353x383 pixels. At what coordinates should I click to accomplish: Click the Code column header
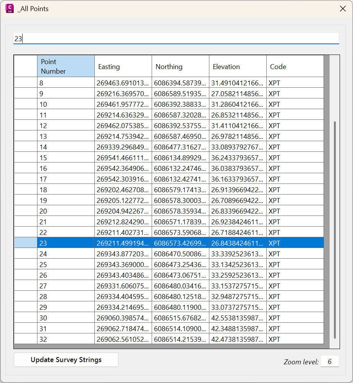pyautogui.click(x=295, y=66)
